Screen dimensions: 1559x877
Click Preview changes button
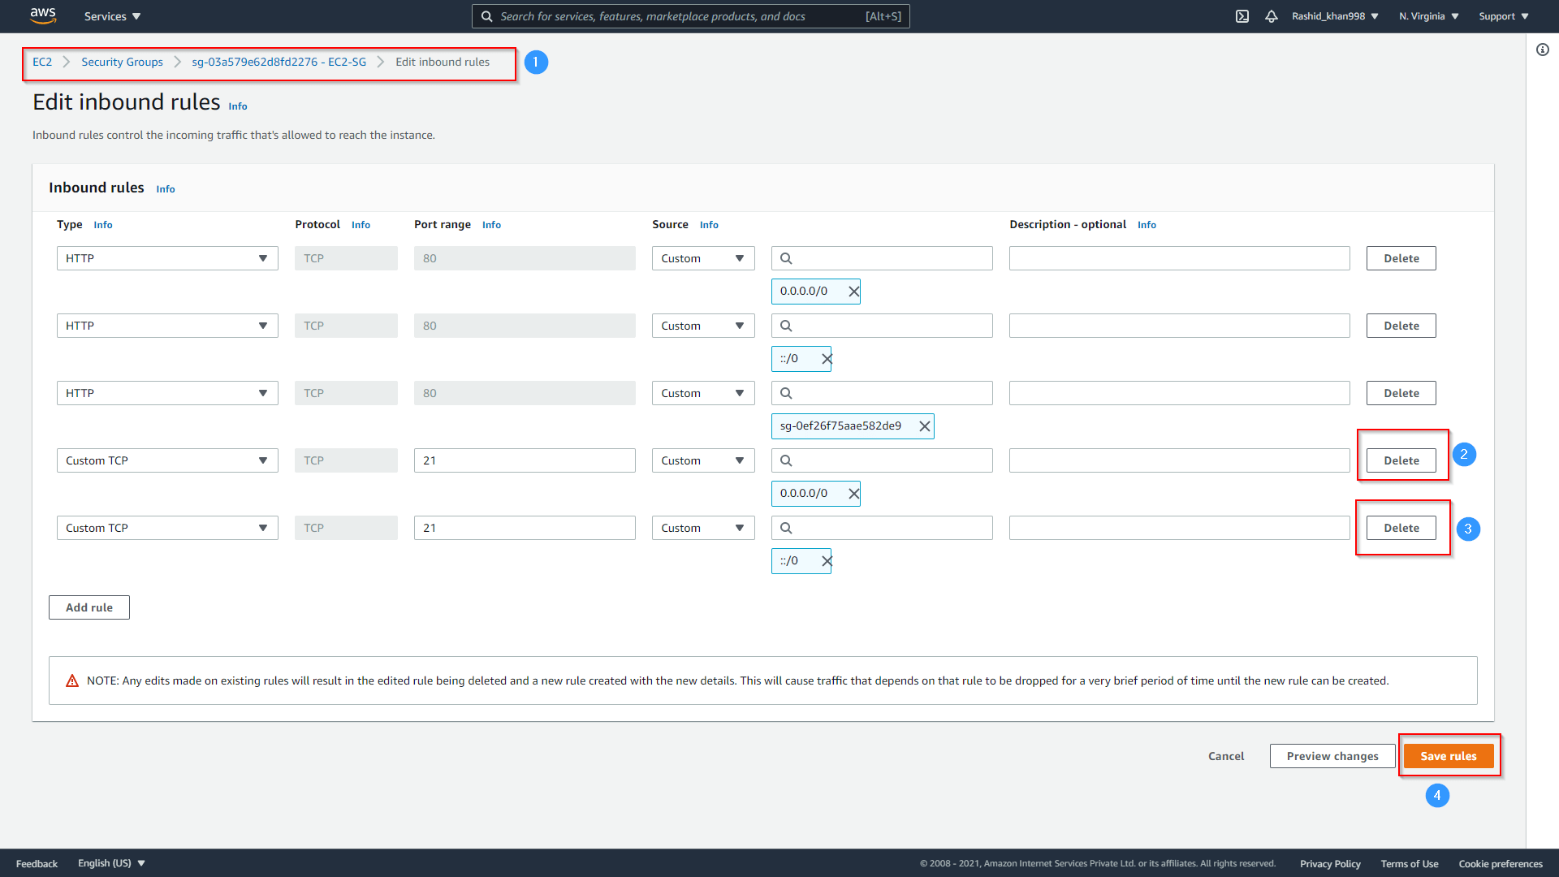pos(1332,756)
